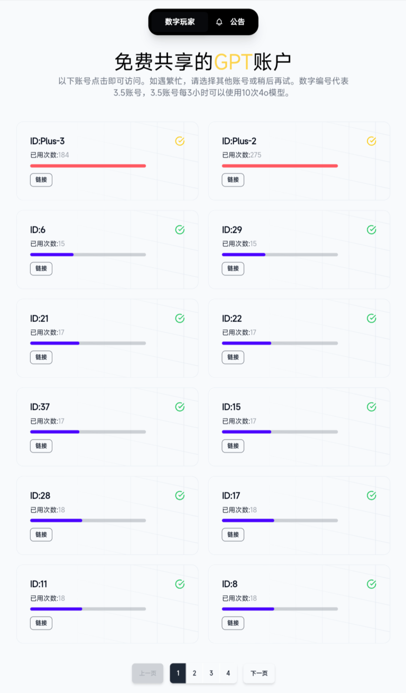Click the ID:17 account card
Viewport: 406px width, 693px height.
coord(299,514)
